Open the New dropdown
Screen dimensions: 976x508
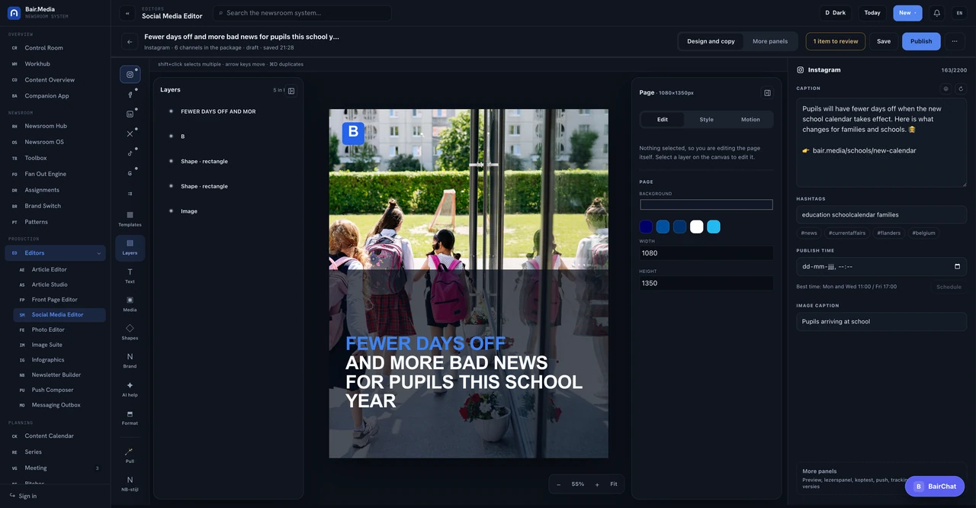click(907, 13)
